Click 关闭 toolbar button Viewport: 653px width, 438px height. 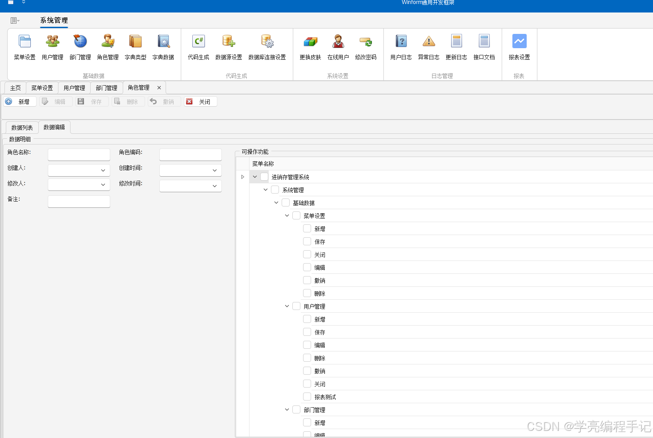(x=200, y=102)
